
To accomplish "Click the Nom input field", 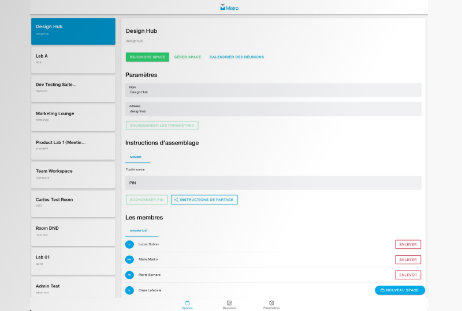I will pos(273,90).
